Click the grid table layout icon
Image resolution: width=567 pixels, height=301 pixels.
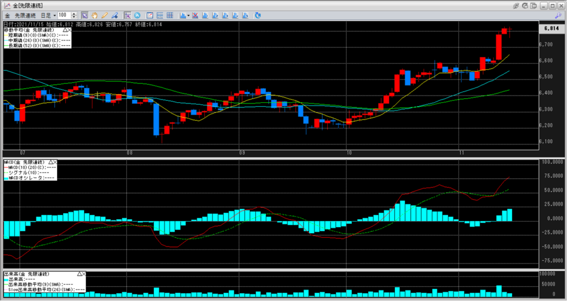(170, 15)
